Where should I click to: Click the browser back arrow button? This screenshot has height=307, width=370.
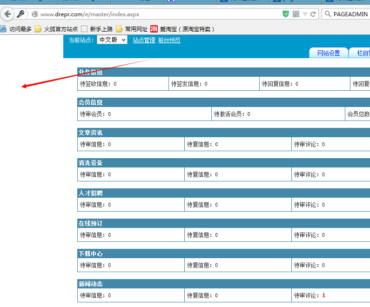click(7, 14)
